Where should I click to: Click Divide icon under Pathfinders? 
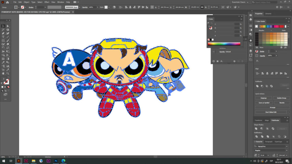[256, 137]
